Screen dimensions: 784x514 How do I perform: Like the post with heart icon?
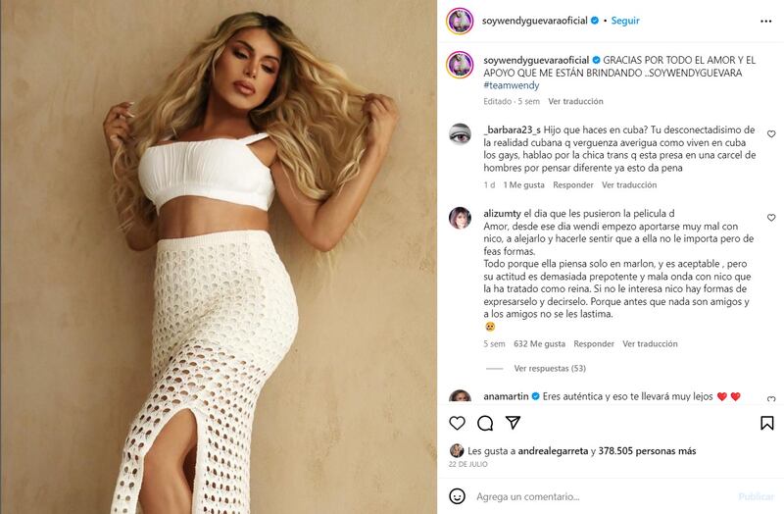457,423
